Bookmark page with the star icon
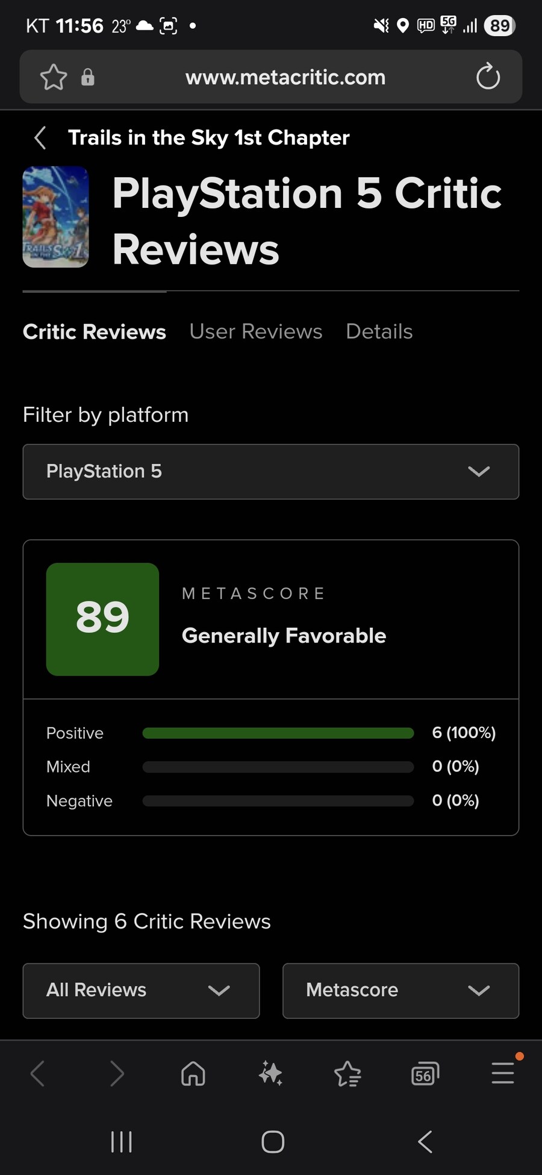This screenshot has width=542, height=1175. (53, 77)
